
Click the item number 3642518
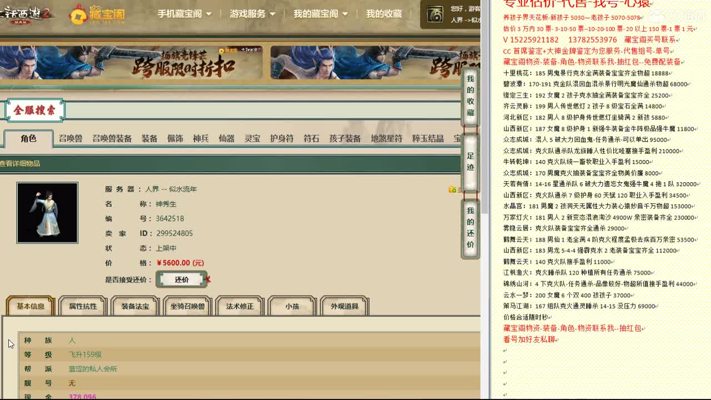pyautogui.click(x=169, y=218)
